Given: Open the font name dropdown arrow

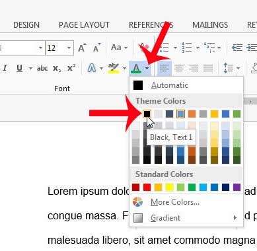Looking at the screenshot, I should (40, 48).
